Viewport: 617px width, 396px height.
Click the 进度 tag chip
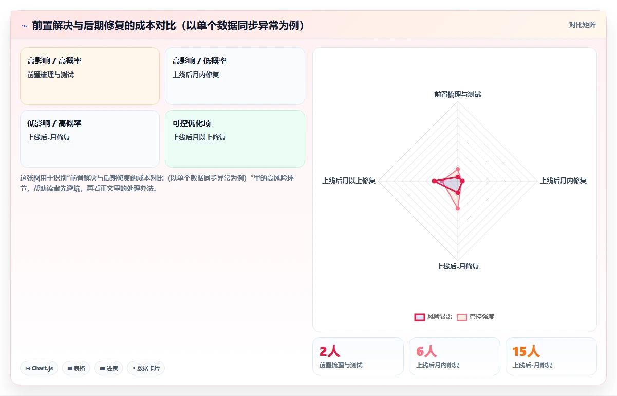tap(108, 368)
